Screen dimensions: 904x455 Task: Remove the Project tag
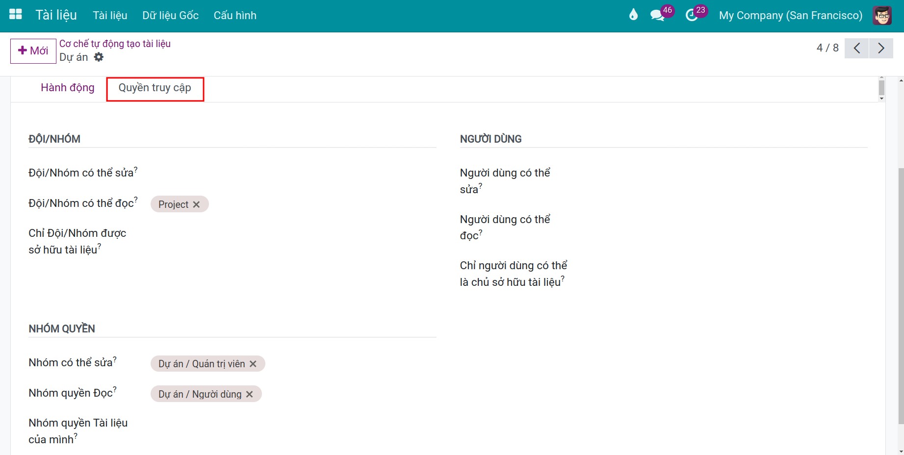[x=196, y=204]
